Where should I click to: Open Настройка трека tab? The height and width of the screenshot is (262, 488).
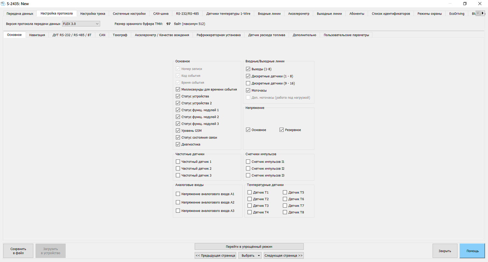[93, 14]
